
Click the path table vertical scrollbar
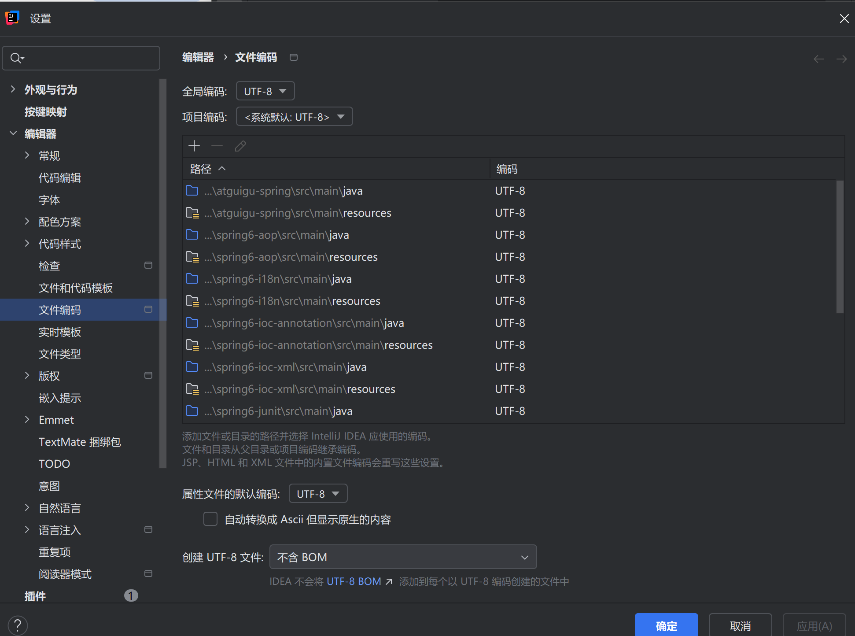coord(840,247)
